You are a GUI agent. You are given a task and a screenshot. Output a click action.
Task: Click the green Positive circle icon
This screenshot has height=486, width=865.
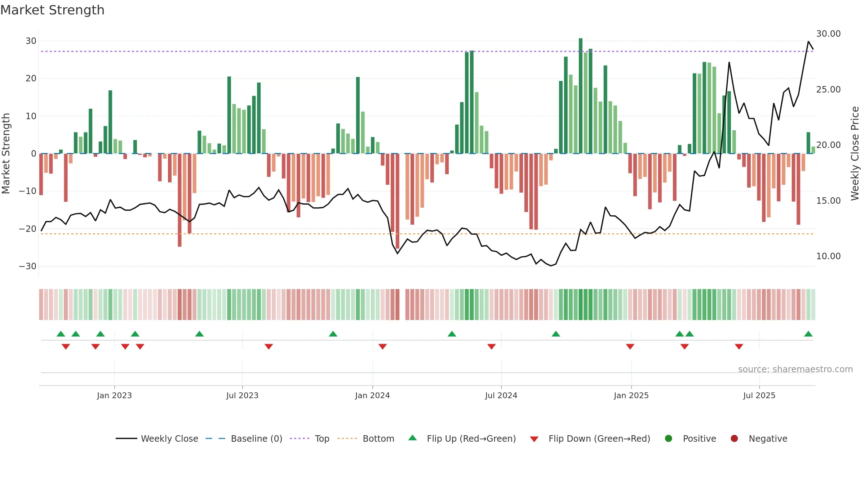[669, 438]
